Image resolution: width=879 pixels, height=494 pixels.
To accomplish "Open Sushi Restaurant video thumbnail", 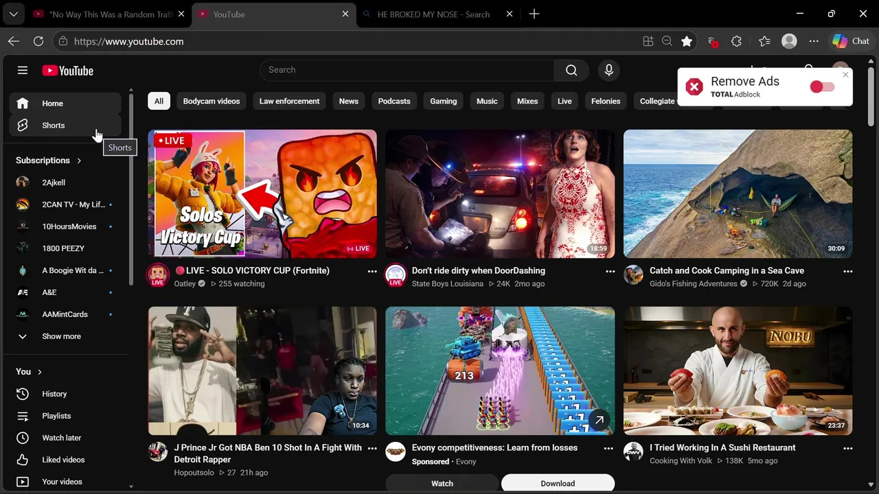I will pyautogui.click(x=738, y=371).
